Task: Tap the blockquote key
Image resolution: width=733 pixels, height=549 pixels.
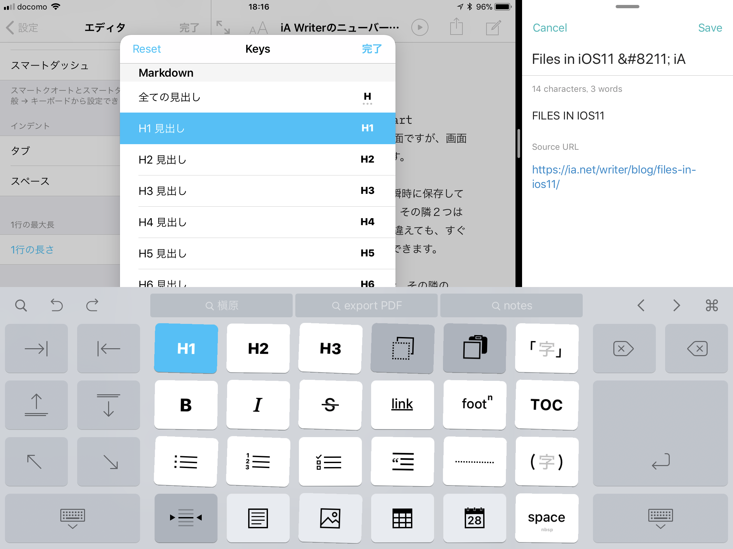Action: click(402, 462)
